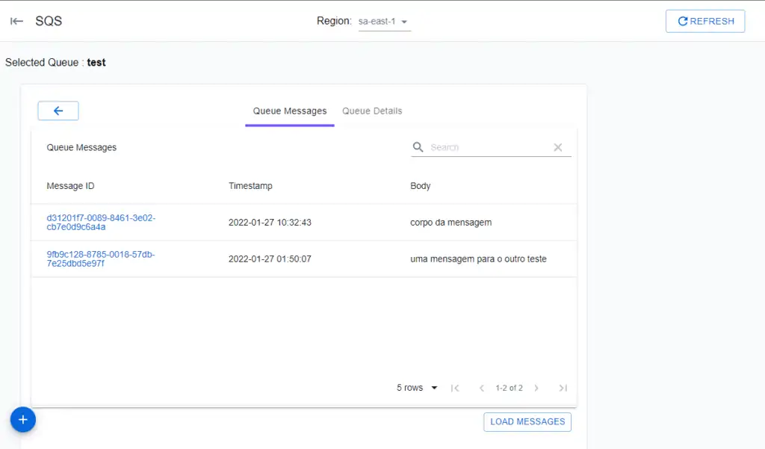Image resolution: width=765 pixels, height=449 pixels.
Task: Click the blue back arrow above the messages table
Action: pos(58,110)
